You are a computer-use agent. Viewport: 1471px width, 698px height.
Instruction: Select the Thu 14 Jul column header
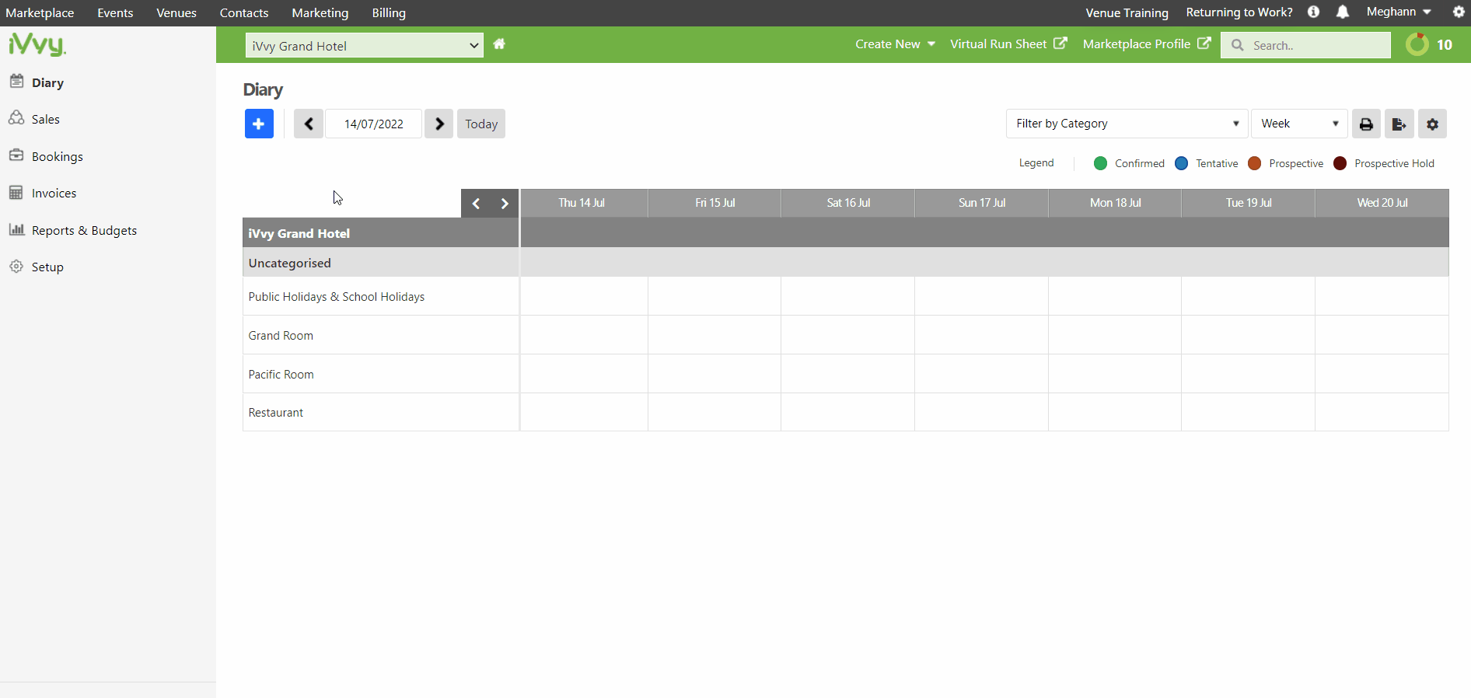583,203
